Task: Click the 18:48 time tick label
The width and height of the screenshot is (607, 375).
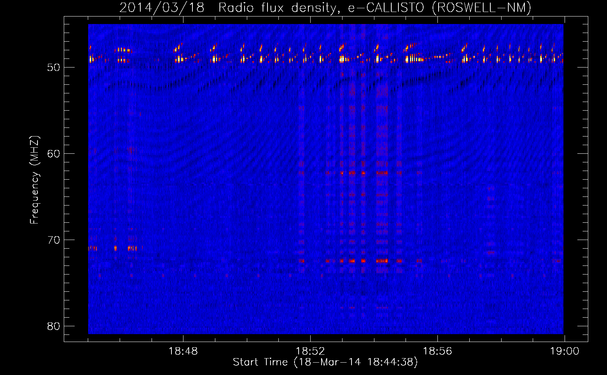Action: [183, 351]
